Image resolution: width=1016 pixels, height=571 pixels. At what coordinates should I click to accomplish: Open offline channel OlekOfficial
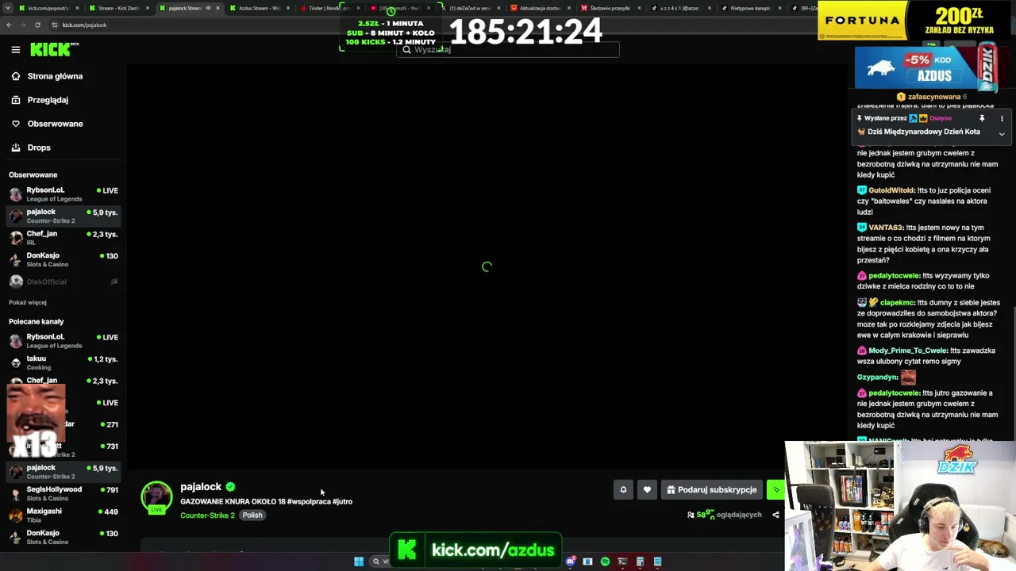[63, 282]
